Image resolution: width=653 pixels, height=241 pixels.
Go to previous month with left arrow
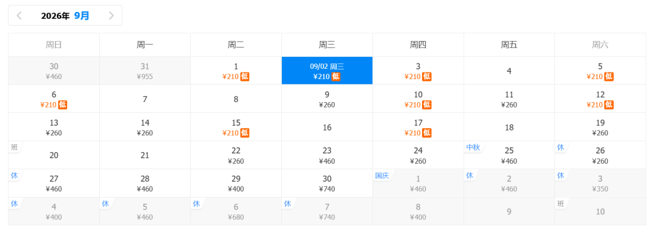19,16
